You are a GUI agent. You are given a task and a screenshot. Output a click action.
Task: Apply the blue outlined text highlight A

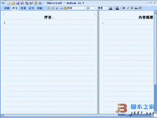(x=117, y=8)
